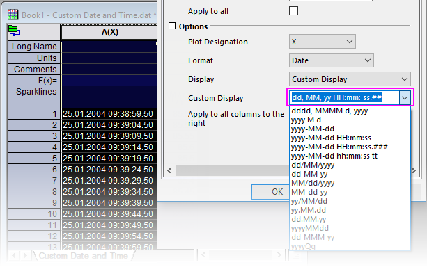The width and height of the screenshot is (427, 267).
Task: Select cell 25.01.2004 09:39:19.50
Action: pyautogui.click(x=109, y=159)
